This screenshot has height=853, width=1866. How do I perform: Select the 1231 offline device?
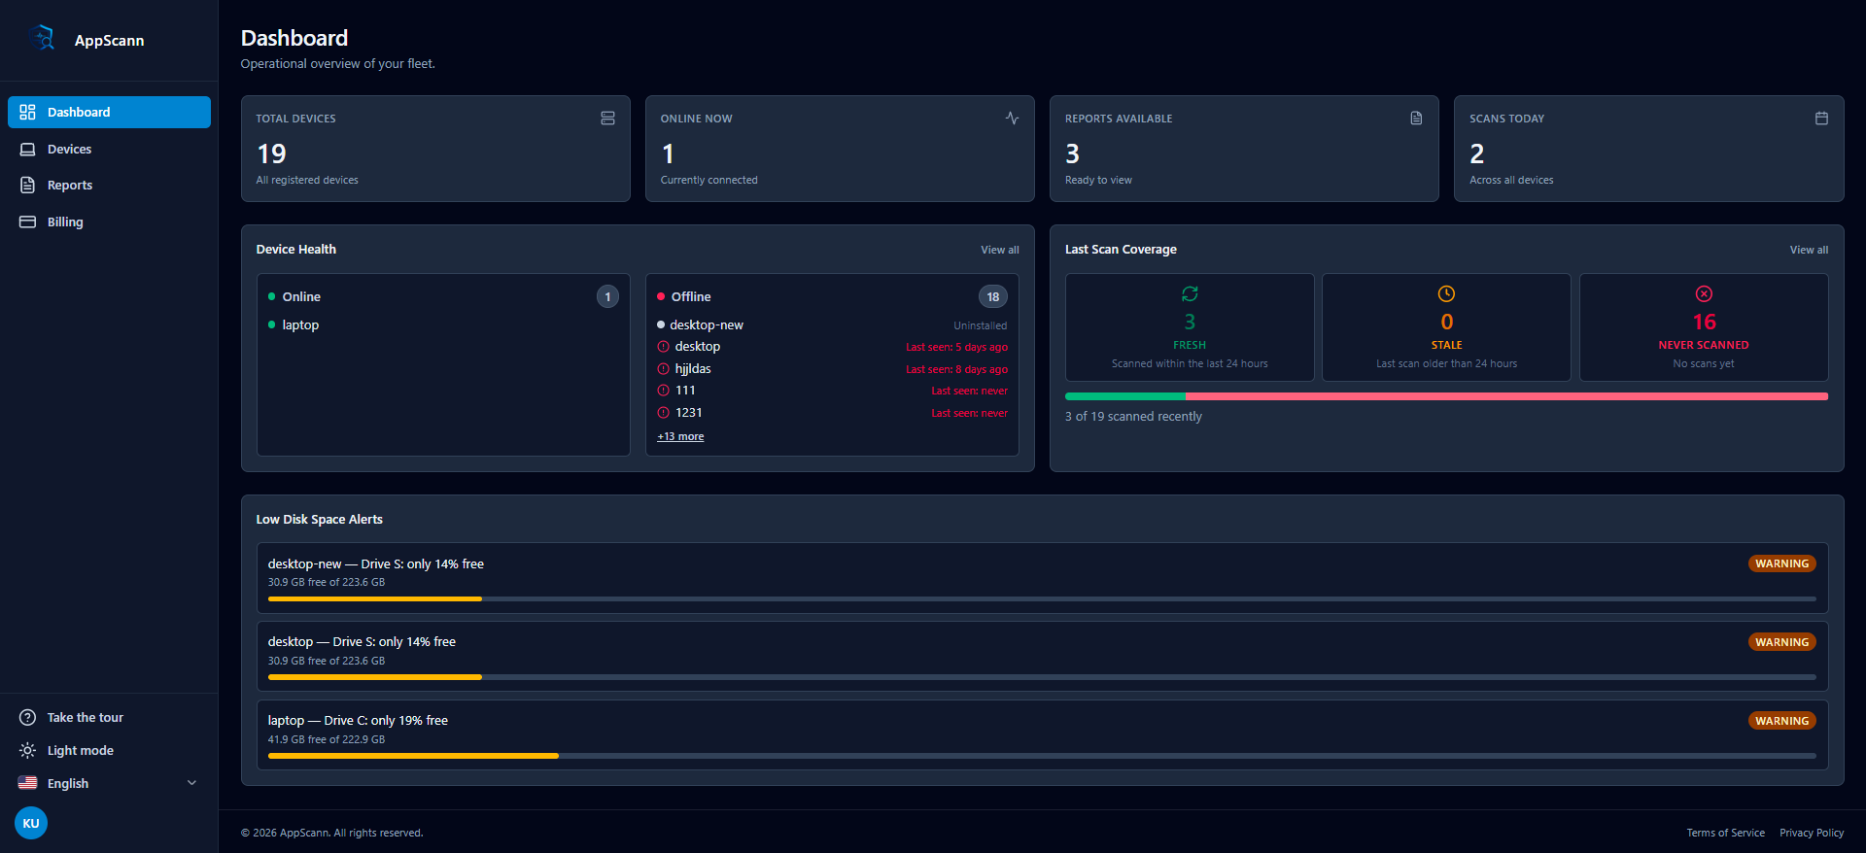coord(832,413)
